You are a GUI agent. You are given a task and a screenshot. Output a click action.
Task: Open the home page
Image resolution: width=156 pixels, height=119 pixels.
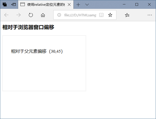(x=43, y=15)
